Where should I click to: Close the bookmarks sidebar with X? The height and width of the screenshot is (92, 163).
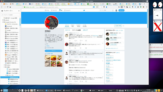(x=19, y=11)
